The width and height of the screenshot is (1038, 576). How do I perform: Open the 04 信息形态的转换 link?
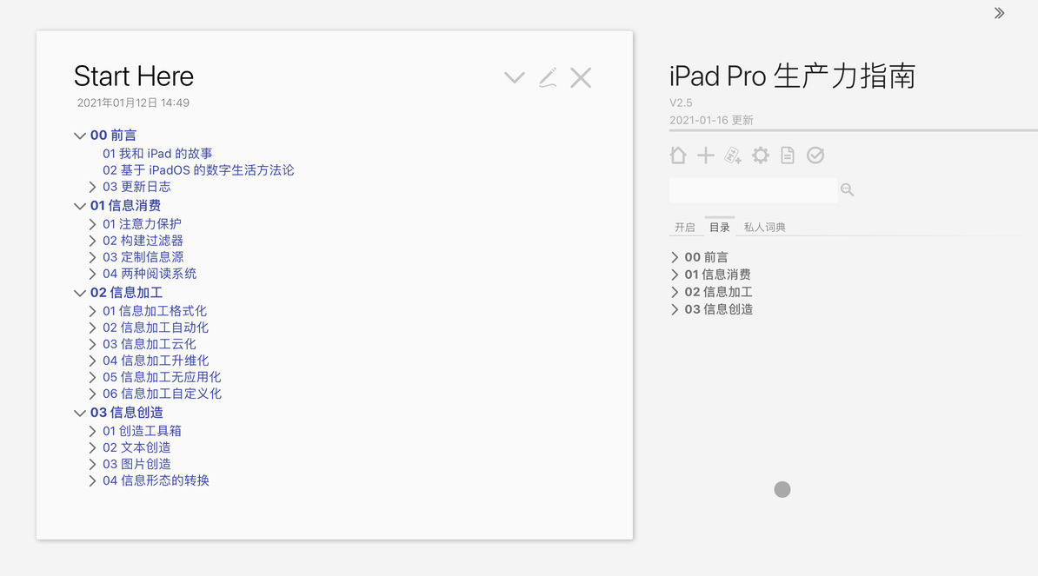[156, 480]
